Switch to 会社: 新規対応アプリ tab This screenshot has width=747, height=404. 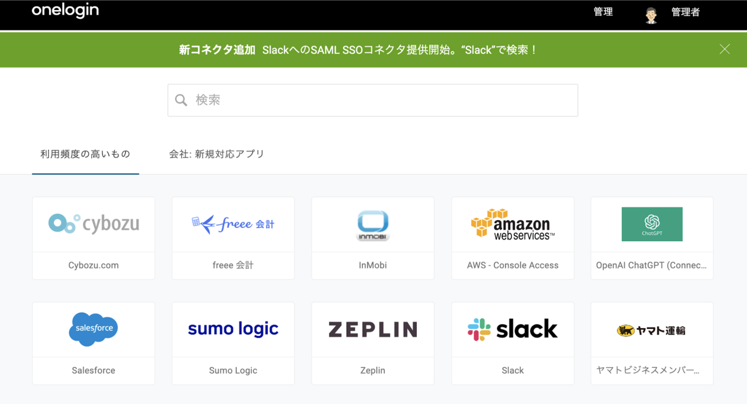point(217,154)
